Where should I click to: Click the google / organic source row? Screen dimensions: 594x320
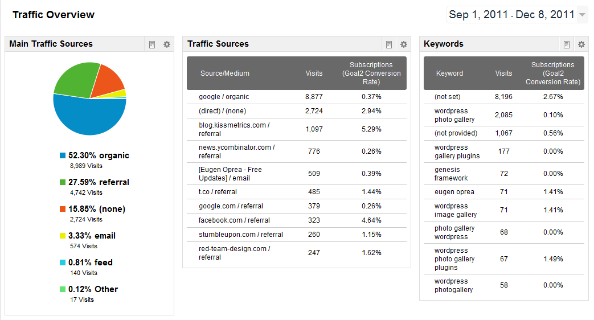(x=224, y=97)
